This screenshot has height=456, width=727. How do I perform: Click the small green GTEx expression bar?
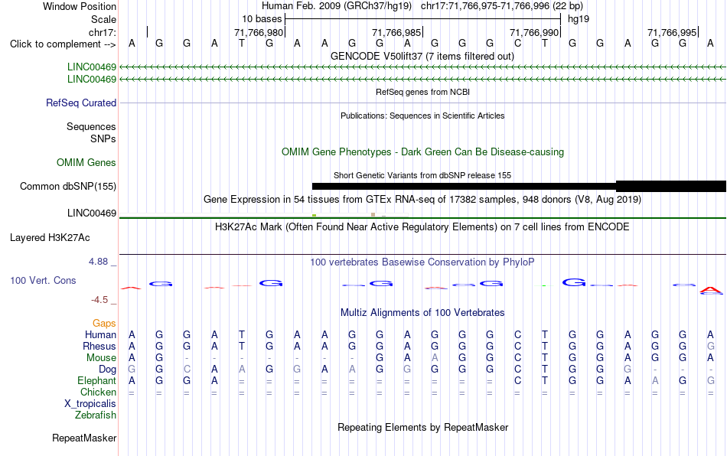click(x=315, y=215)
